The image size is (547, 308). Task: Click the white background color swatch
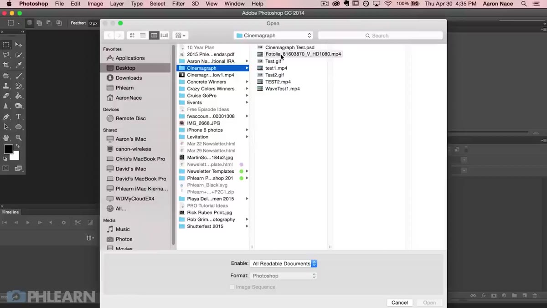(15, 156)
